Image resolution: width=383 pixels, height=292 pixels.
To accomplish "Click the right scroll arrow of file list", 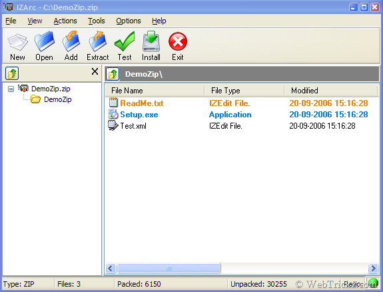I will click(x=373, y=268).
